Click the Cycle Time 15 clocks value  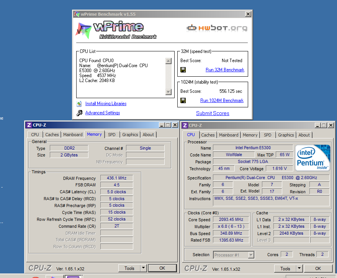(x=117, y=212)
